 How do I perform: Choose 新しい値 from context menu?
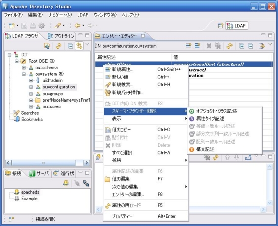146,77
